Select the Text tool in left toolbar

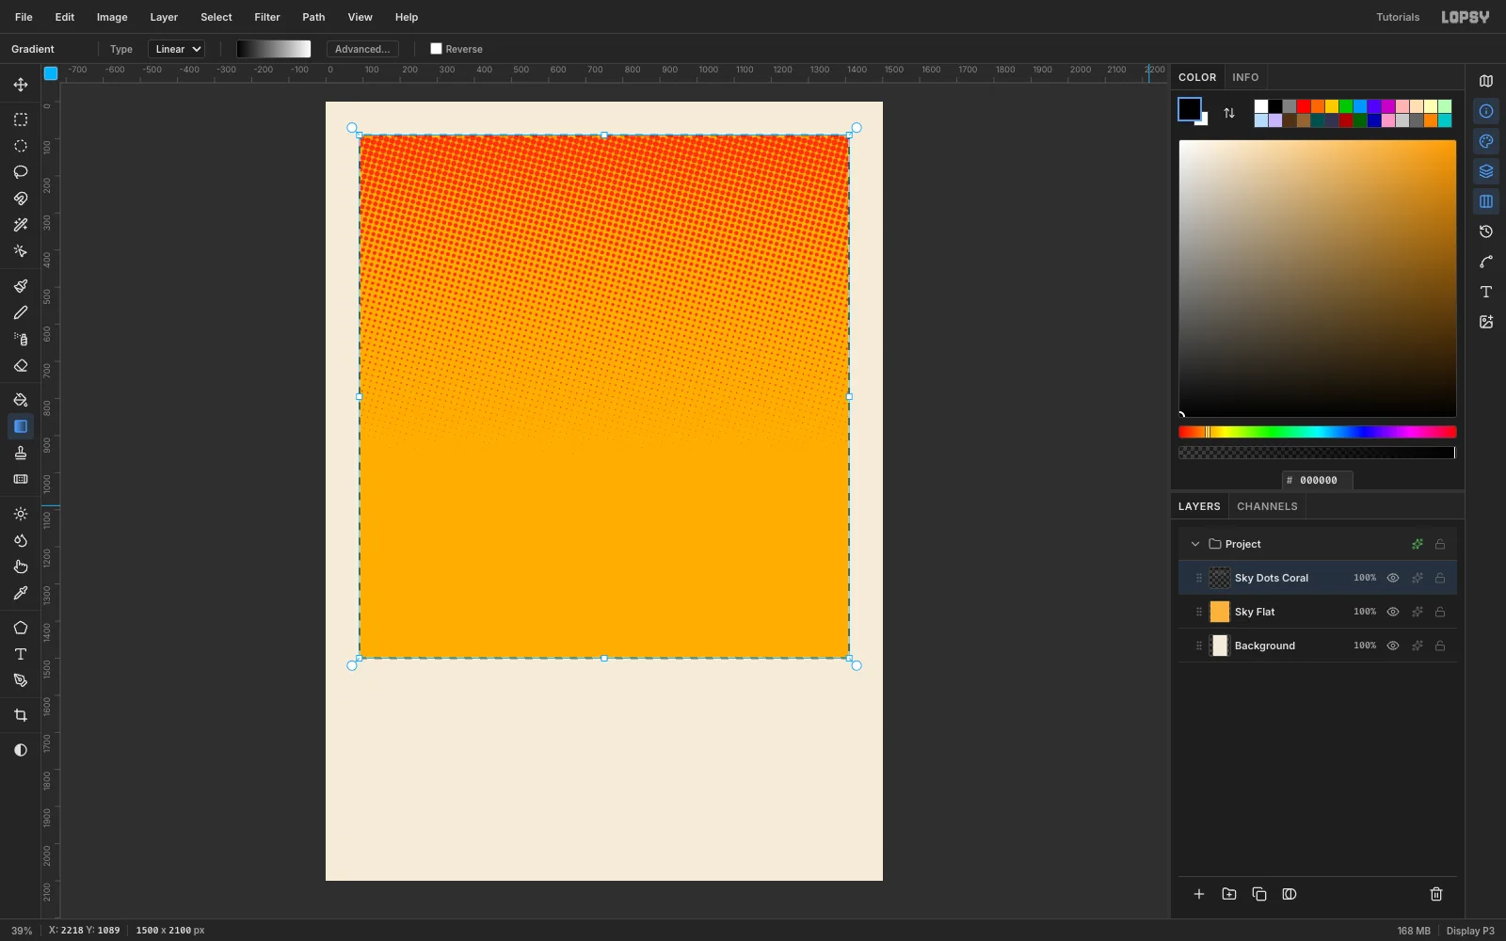pyautogui.click(x=21, y=654)
